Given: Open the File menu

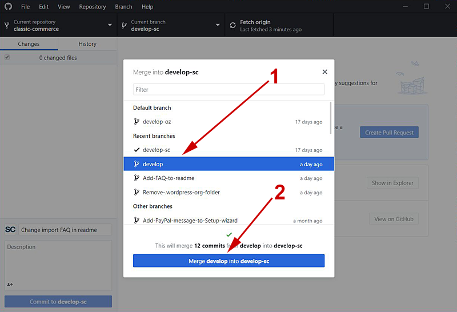Looking at the screenshot, I should point(25,6).
